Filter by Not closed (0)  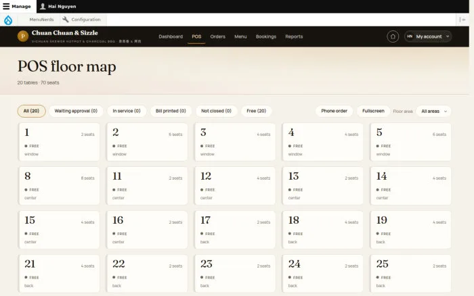216,111
